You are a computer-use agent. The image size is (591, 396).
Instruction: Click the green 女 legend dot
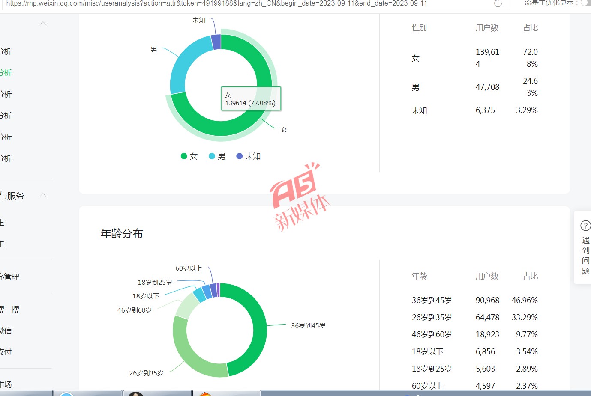click(x=184, y=156)
